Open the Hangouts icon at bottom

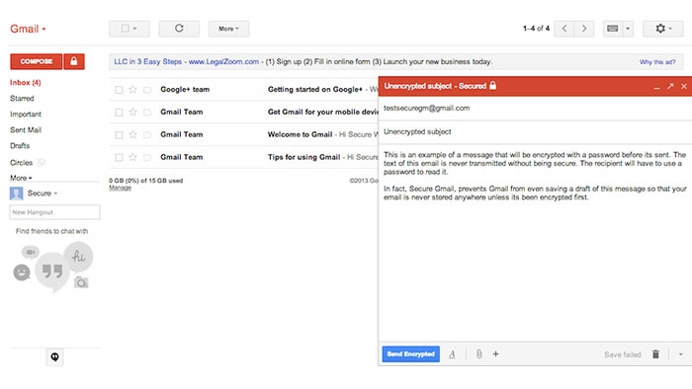[x=54, y=356]
